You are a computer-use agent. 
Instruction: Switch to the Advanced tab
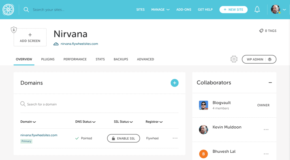point(145,59)
